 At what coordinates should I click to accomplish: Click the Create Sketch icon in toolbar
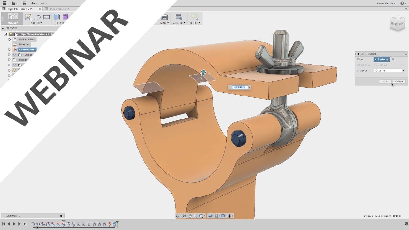(x=28, y=17)
